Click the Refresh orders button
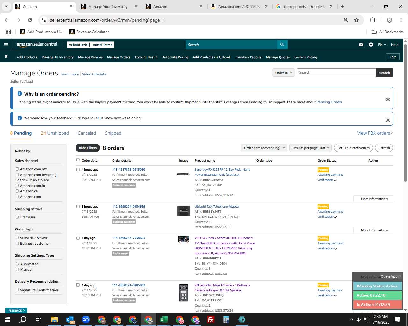The image size is (408, 326). pyautogui.click(x=384, y=148)
